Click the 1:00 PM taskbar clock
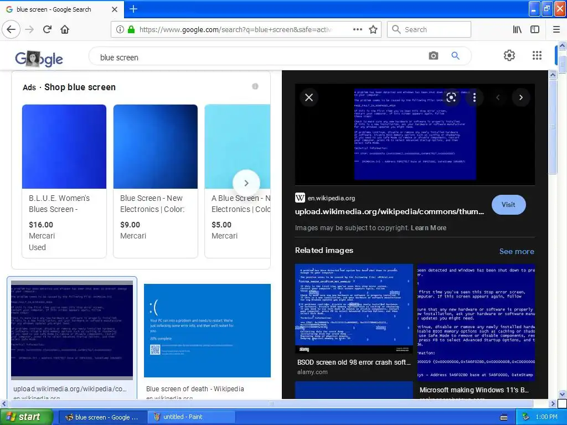This screenshot has width=567, height=425. click(547, 417)
